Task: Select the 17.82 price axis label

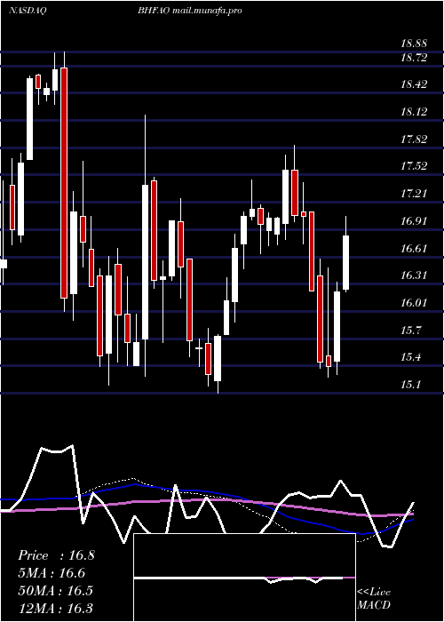Action: point(415,140)
